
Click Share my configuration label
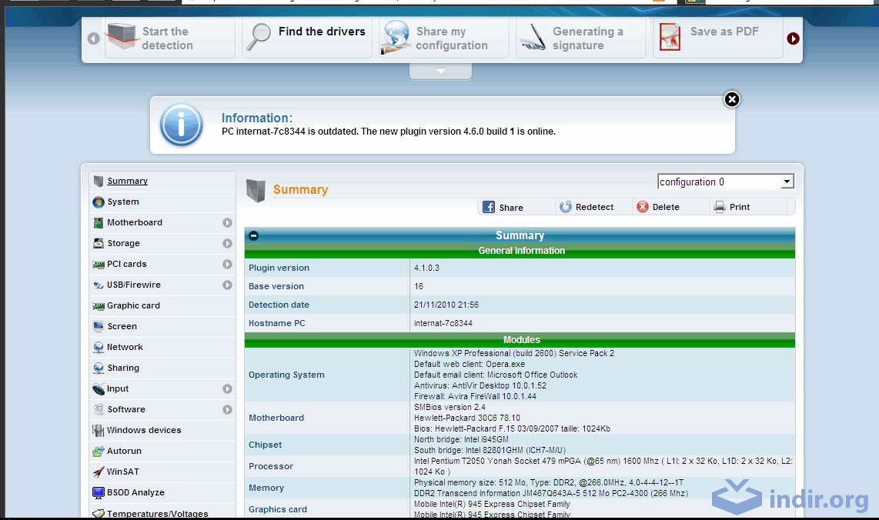(452, 38)
